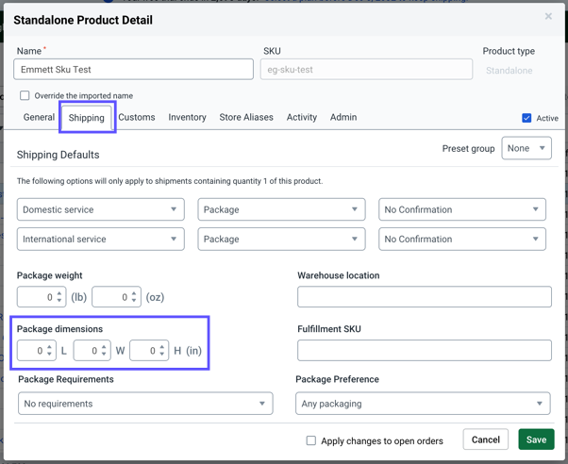Open domestic row Package dropdown
This screenshot has height=464, width=568.
(x=281, y=209)
